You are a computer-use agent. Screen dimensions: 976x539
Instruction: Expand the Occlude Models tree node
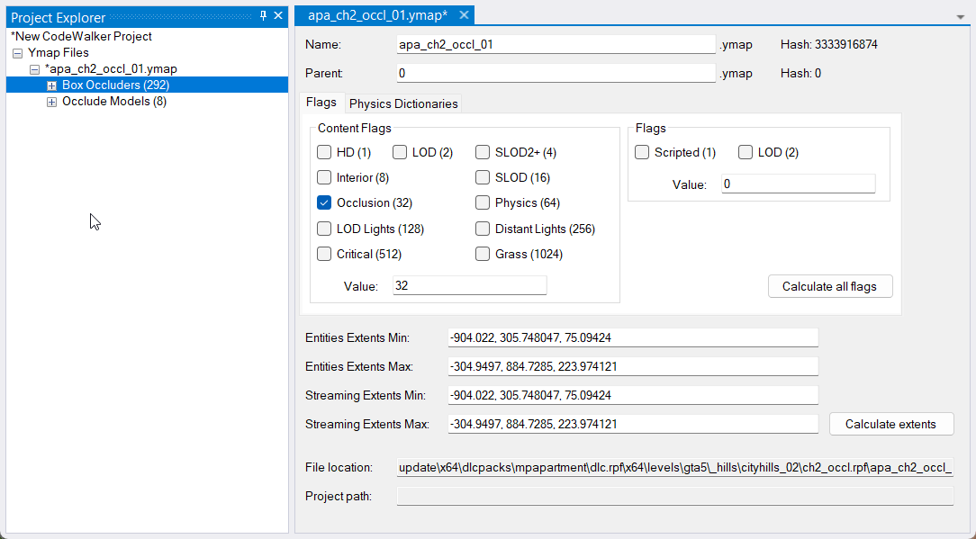pos(51,102)
